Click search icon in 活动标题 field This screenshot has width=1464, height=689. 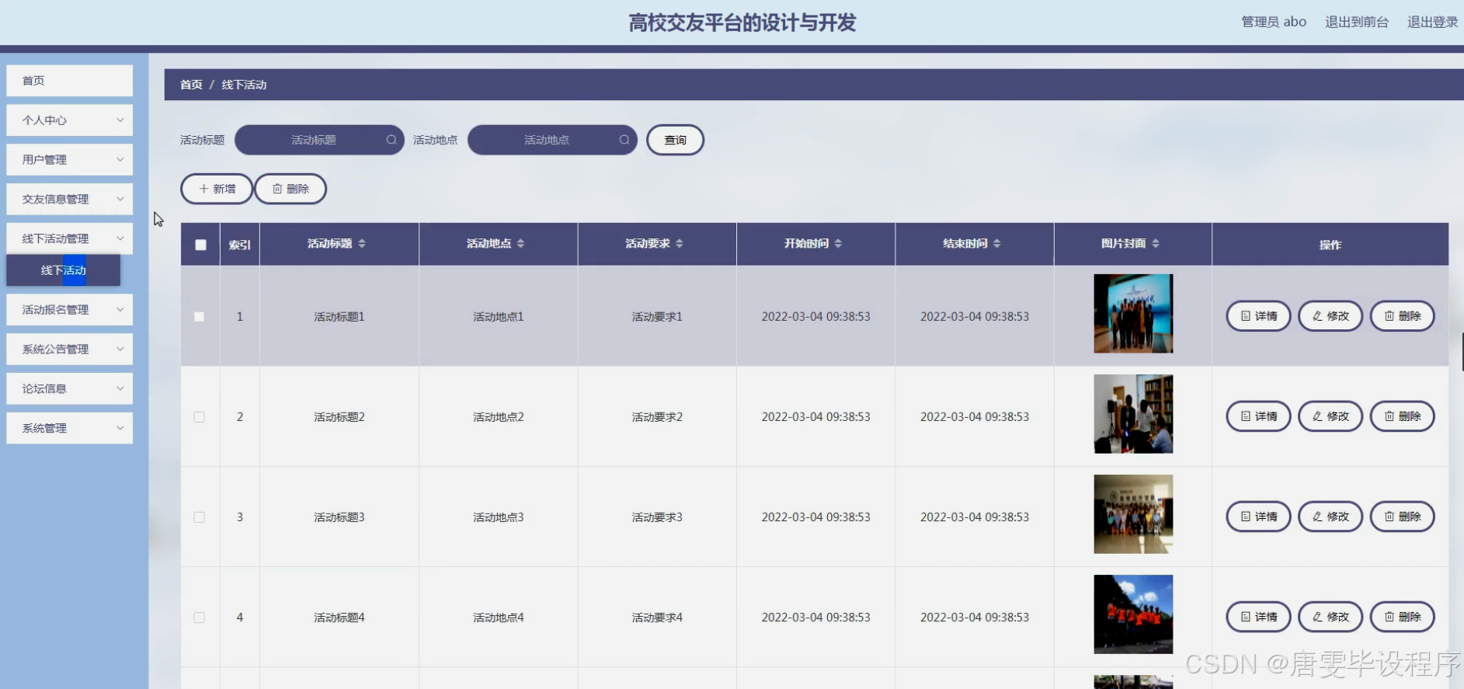coord(391,140)
